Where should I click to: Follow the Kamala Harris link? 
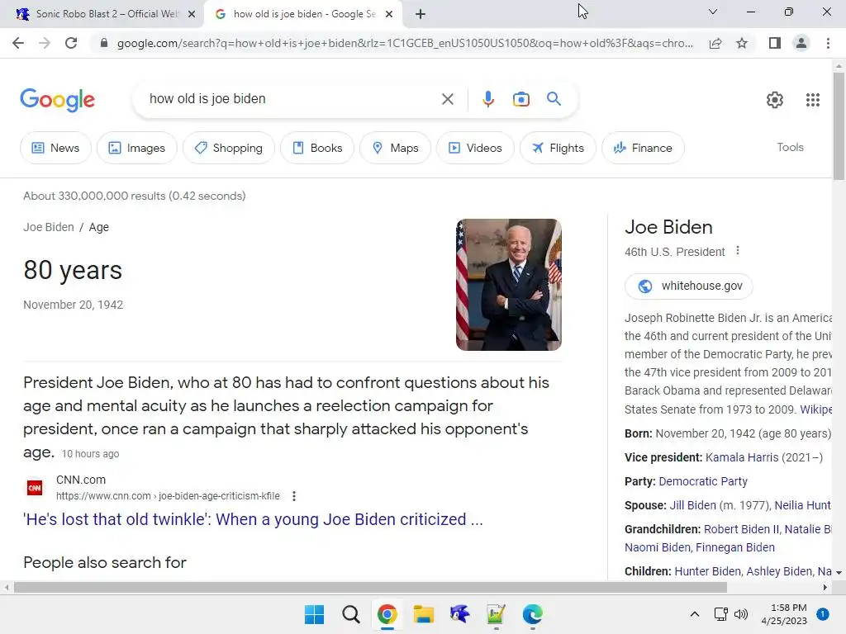742,457
